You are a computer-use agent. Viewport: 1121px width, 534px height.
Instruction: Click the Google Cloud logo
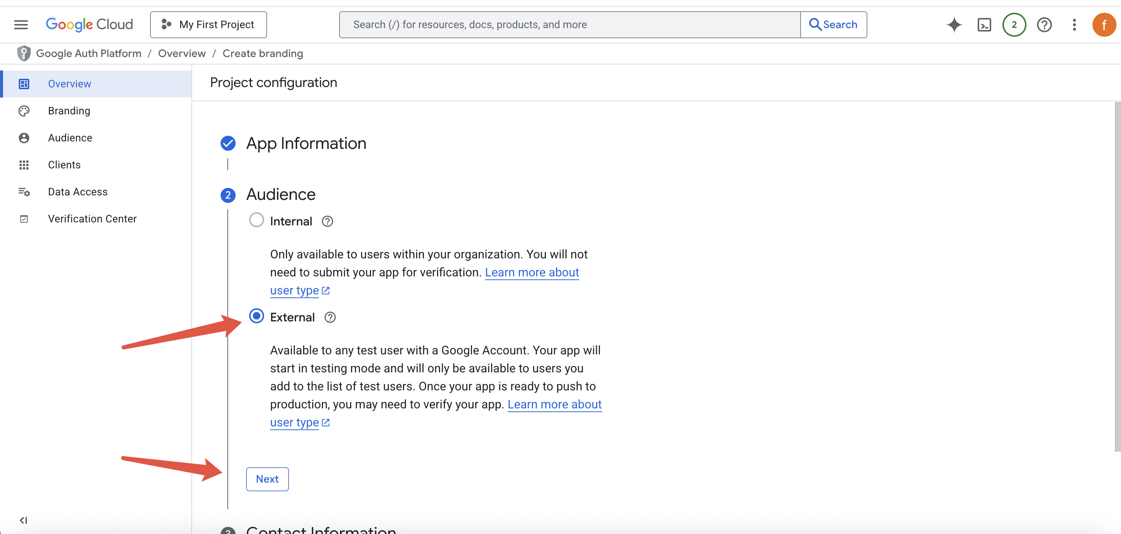point(89,25)
